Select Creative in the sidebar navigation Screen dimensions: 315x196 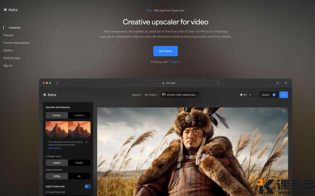[x=15, y=27]
